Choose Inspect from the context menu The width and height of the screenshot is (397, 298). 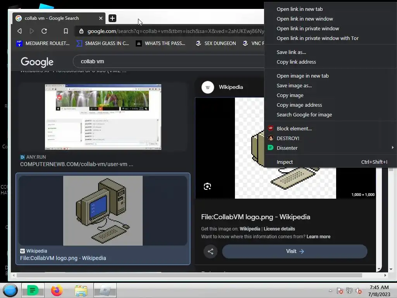[330, 162]
